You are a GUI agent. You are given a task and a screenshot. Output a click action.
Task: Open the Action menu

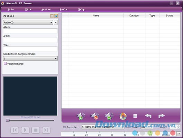[46, 9]
